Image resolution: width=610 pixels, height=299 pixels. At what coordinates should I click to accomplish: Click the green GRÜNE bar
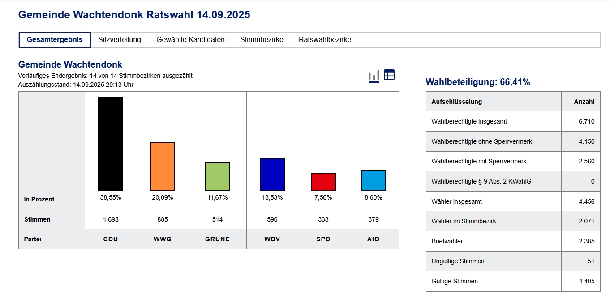(x=217, y=177)
